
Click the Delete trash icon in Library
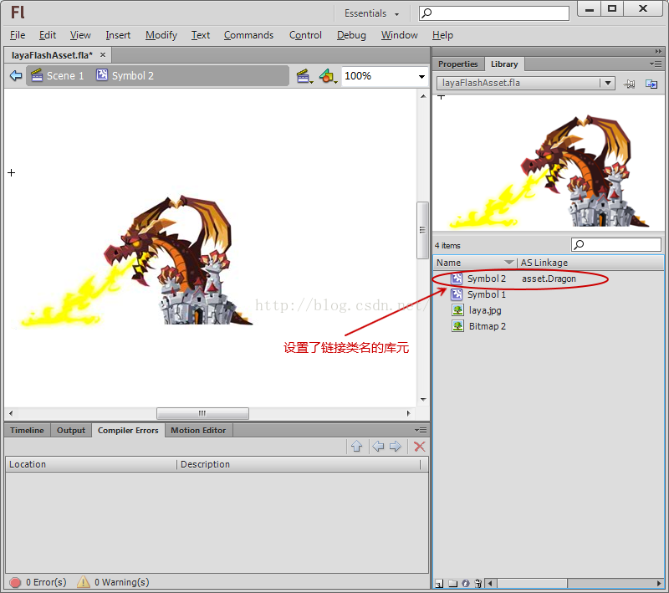click(477, 583)
